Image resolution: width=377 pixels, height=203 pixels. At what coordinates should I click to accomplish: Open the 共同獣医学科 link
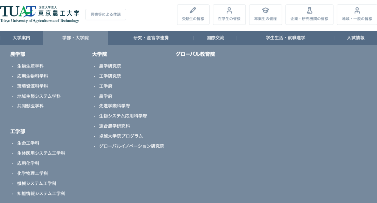click(x=30, y=106)
